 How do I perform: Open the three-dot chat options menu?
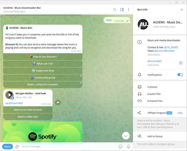click(128, 10)
